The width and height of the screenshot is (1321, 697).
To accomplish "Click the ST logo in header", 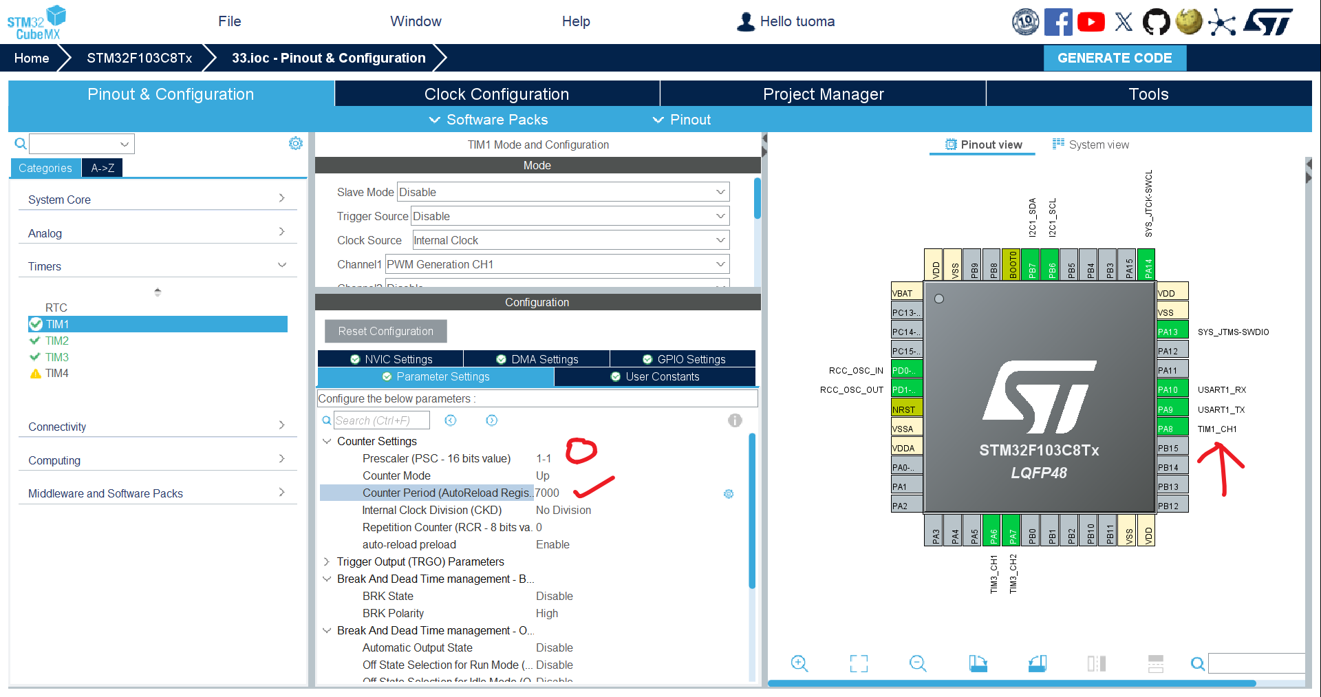I will [1268, 21].
